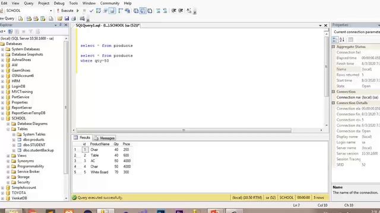Image resolution: width=380 pixels, height=213 pixels.
Task: Switch to the Messages tab
Action: coord(104,138)
